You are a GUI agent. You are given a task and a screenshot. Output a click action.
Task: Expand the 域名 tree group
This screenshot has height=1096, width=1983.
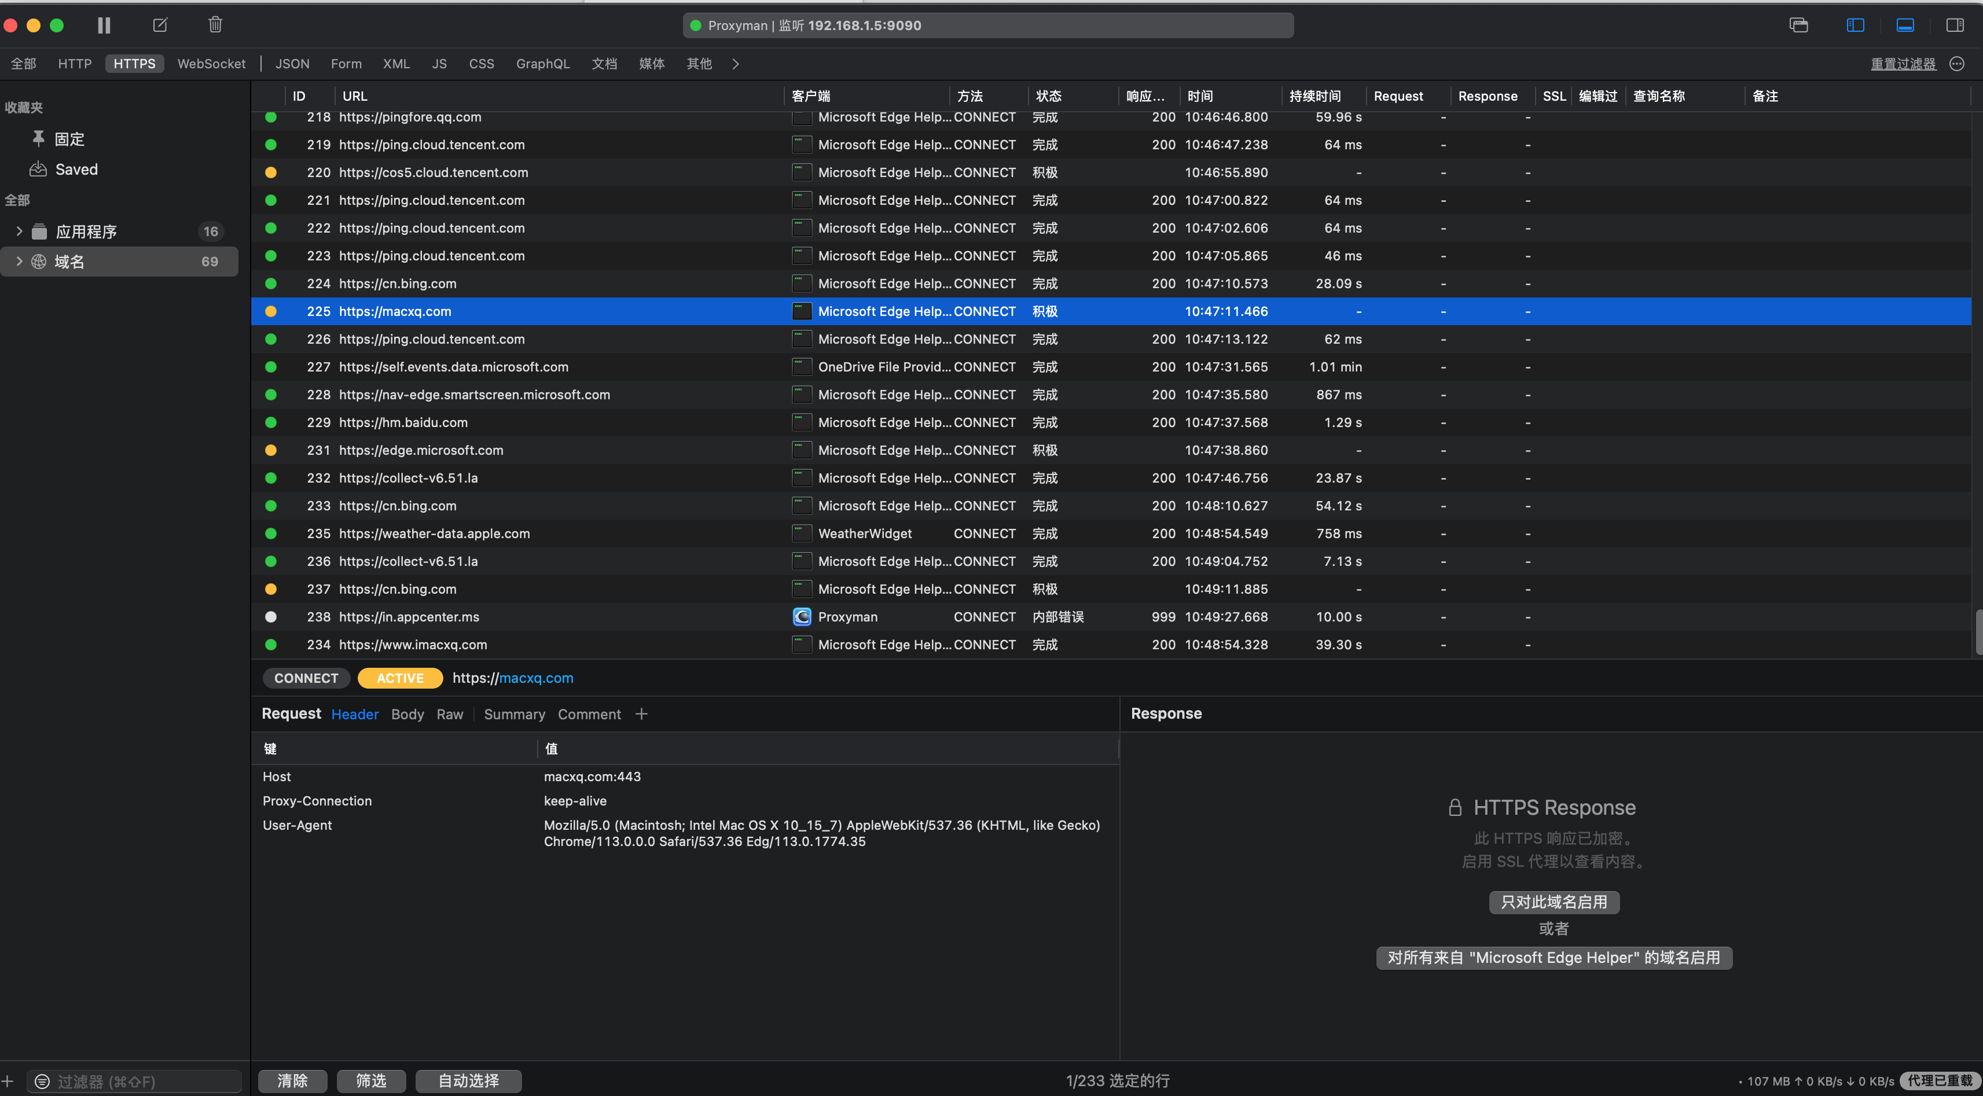pyautogui.click(x=19, y=262)
